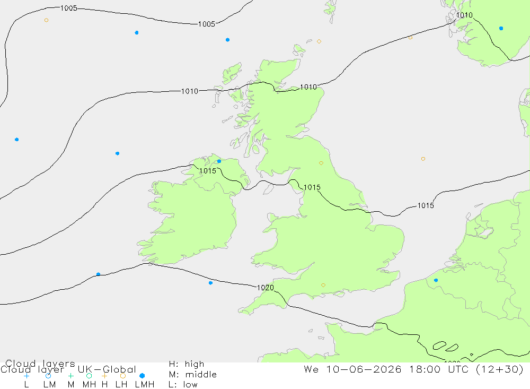Click the 1010 label on Scotland's east coast
This screenshot has height=389, width=530.
click(x=308, y=88)
